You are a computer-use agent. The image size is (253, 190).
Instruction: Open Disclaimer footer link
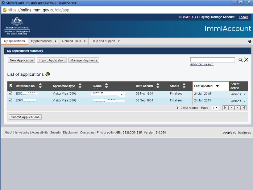[70, 133]
